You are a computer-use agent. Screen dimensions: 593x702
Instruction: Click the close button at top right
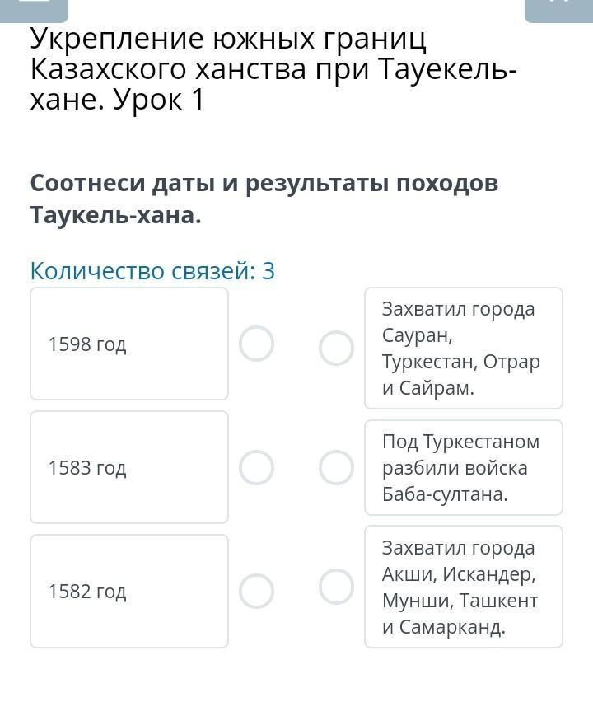(x=558, y=8)
